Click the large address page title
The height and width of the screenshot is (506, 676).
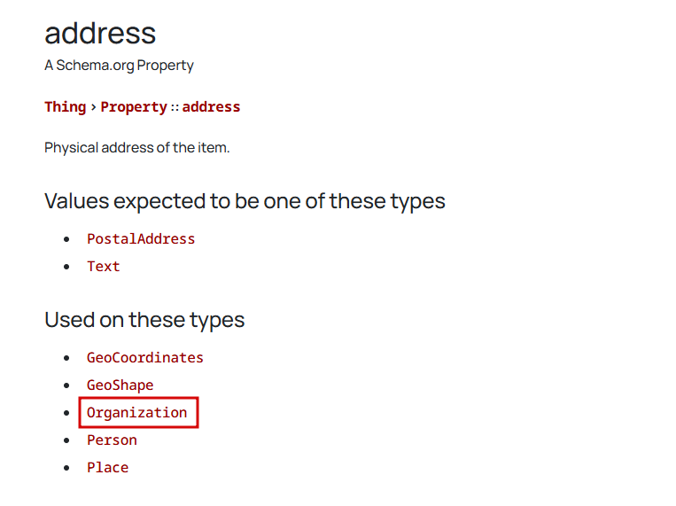[100, 34]
